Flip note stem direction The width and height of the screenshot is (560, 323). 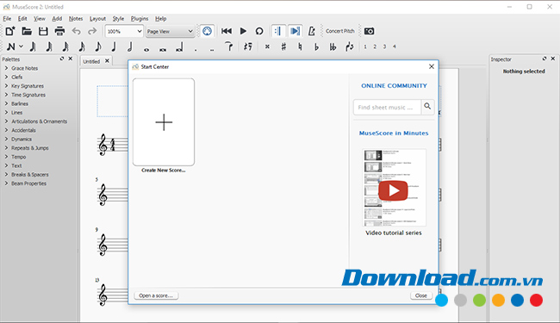click(x=350, y=47)
